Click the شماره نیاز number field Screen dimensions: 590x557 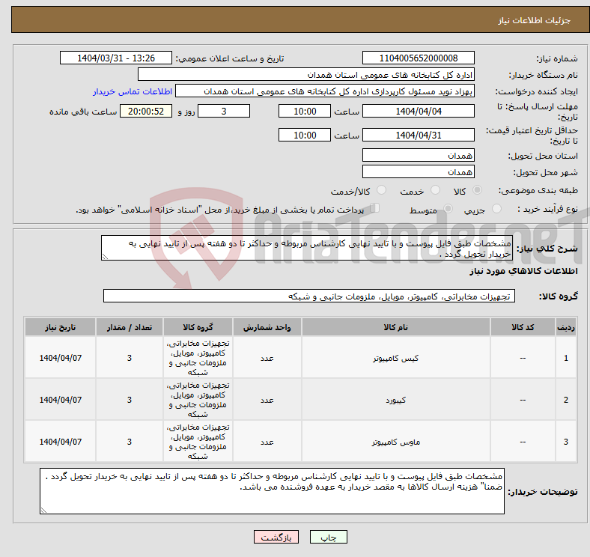(x=418, y=58)
